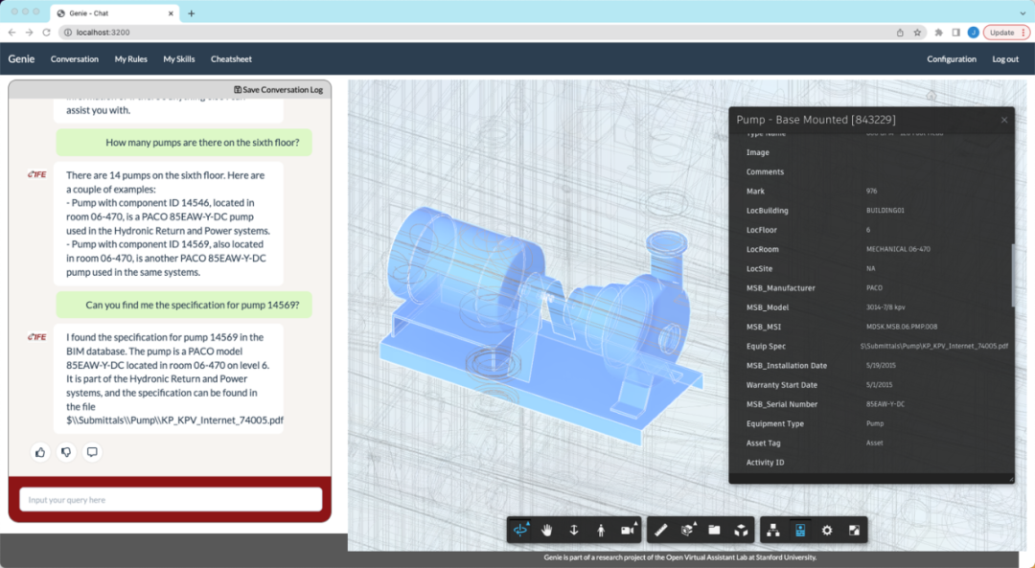
Task: Close the Pump properties panel
Action: click(1004, 120)
